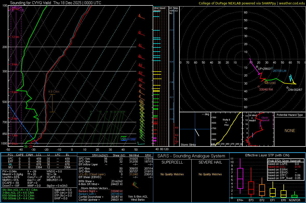Click the 'Wind Speed (knots)' panel label
Viewport: 306px width, 203px height.
159,9
